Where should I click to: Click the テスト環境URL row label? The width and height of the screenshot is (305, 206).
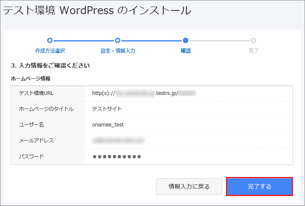pyautogui.click(x=36, y=93)
